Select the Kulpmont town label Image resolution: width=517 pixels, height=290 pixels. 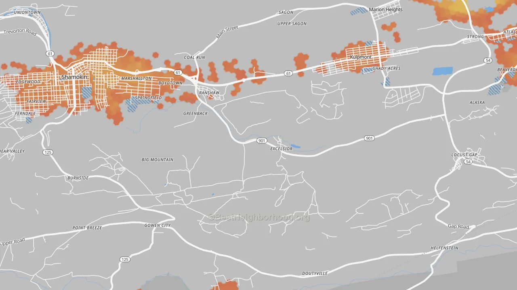pos(361,57)
